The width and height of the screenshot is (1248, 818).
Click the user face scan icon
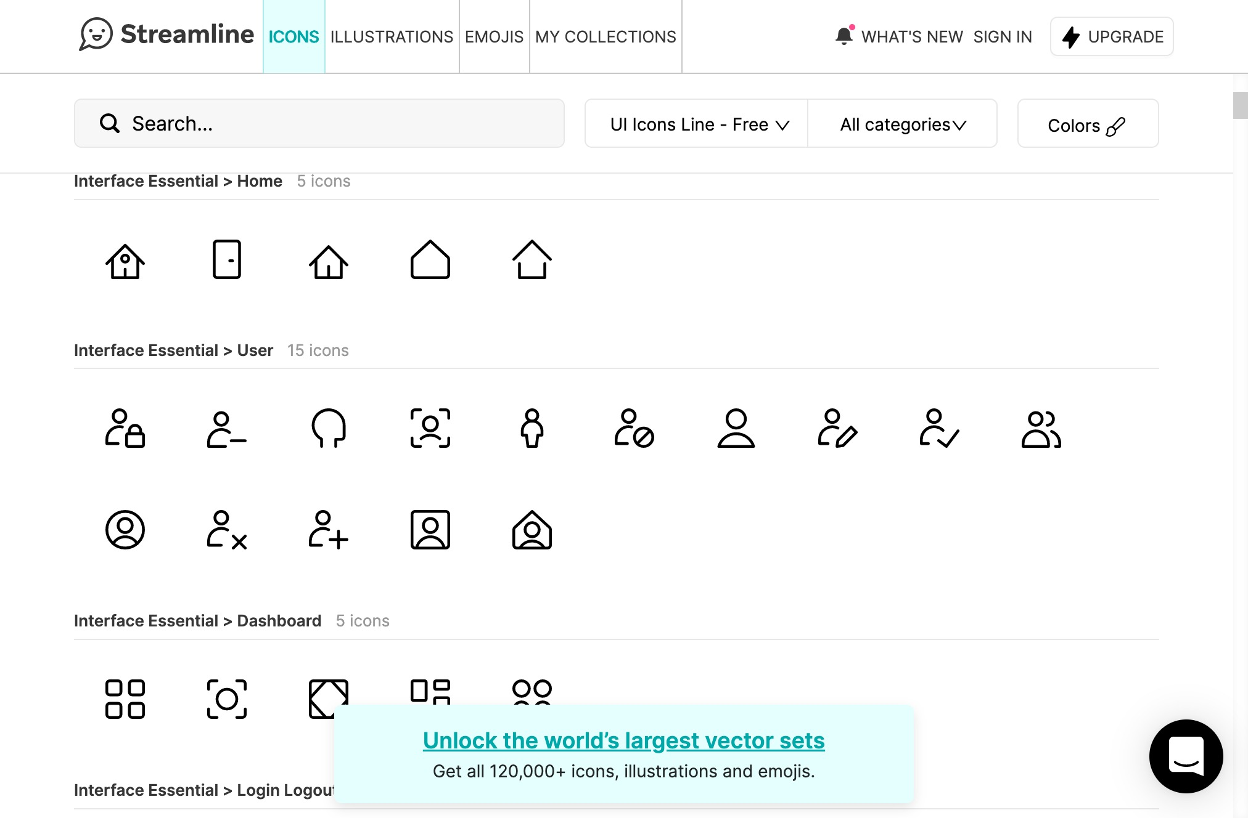pyautogui.click(x=430, y=428)
